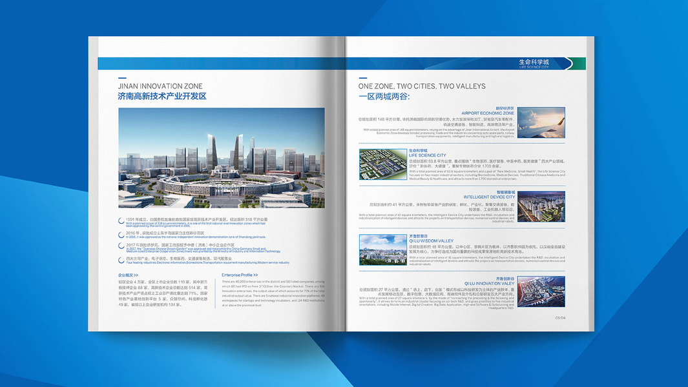The width and height of the screenshot is (688, 387).
Task: Click the 智能装备城 Chinese label
Action: [506, 192]
